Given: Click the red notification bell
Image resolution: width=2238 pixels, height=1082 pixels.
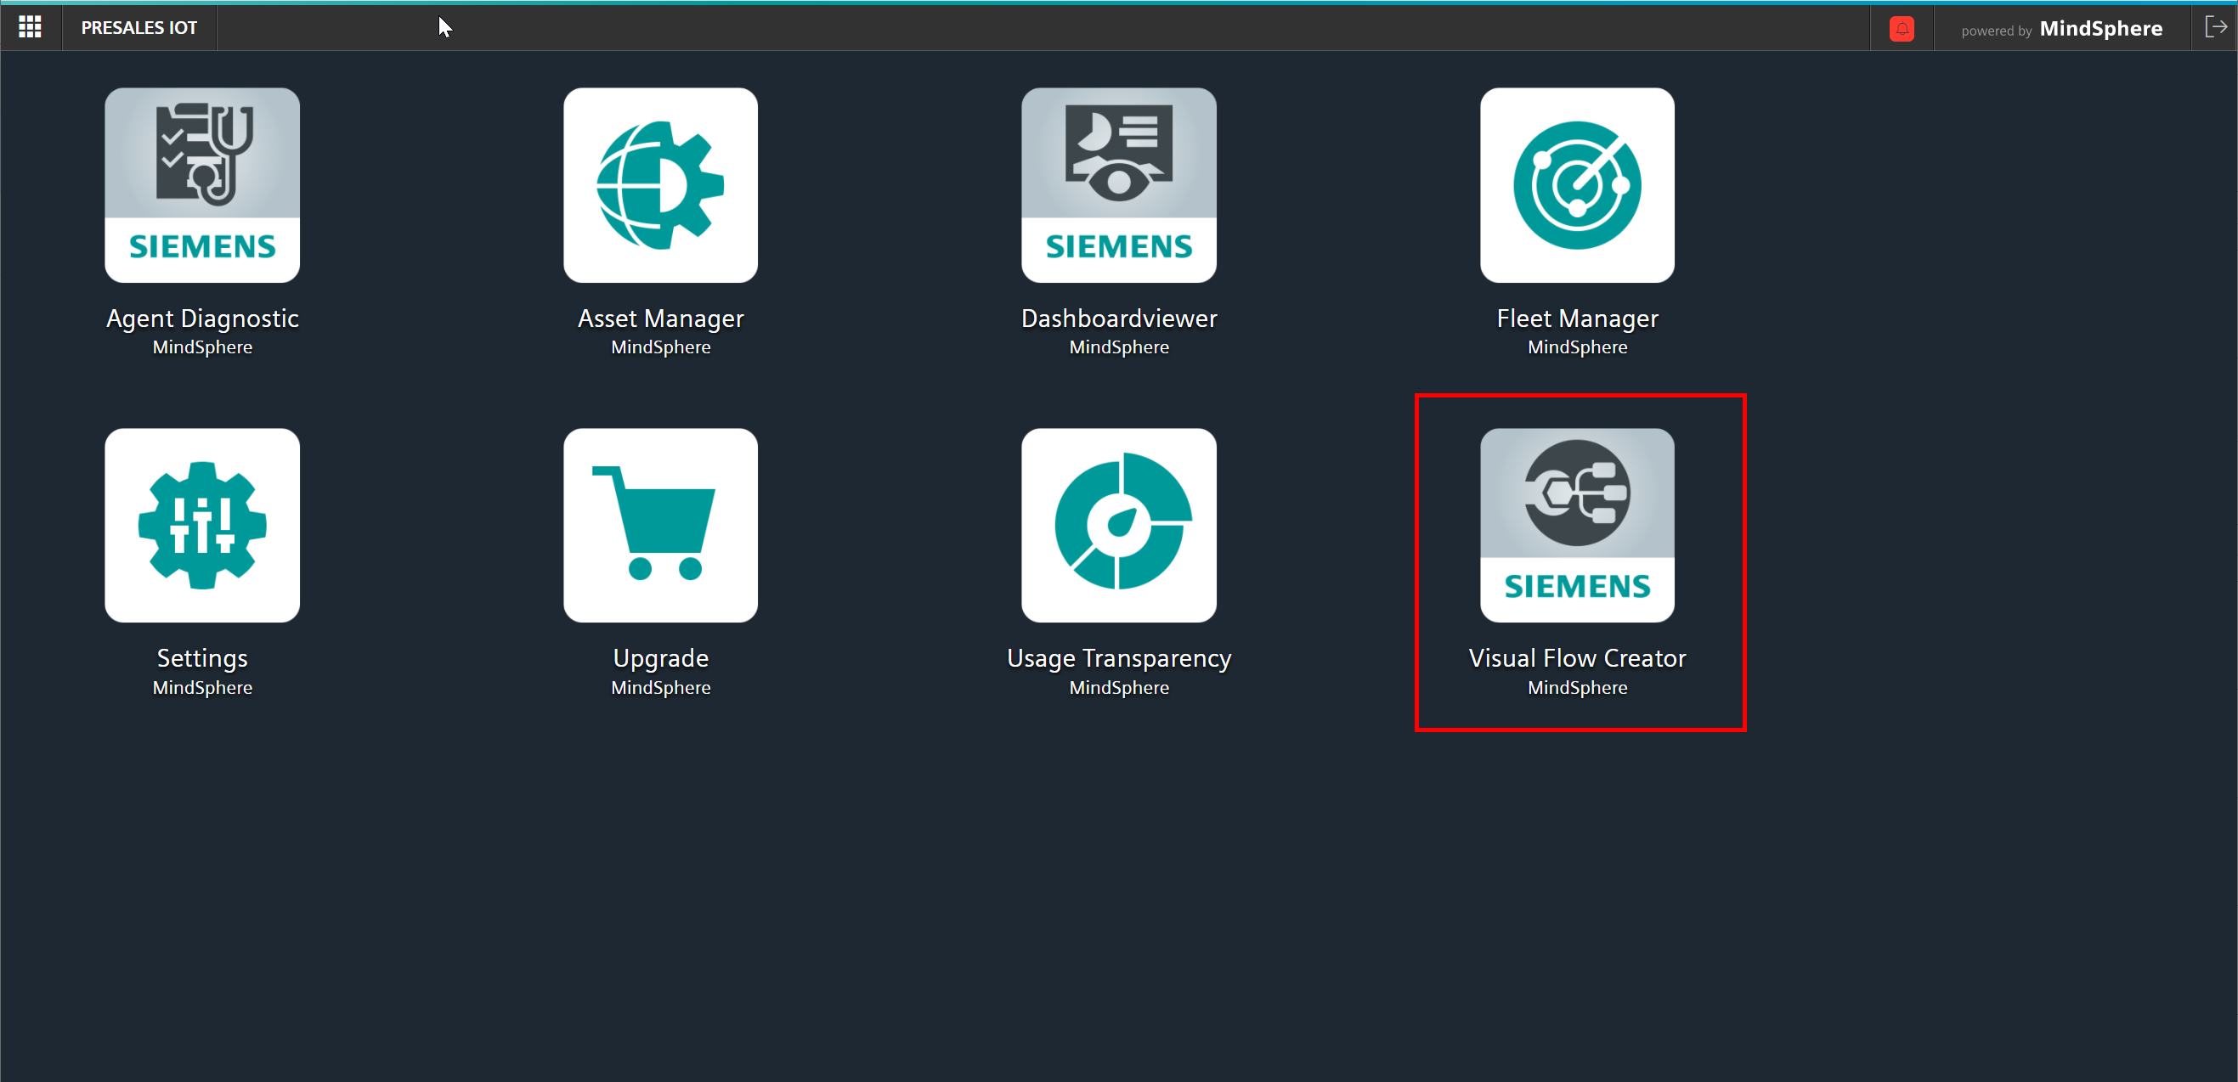Looking at the screenshot, I should [x=1901, y=29].
